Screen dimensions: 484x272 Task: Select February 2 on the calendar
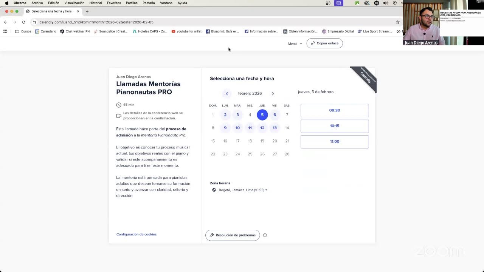click(x=225, y=115)
